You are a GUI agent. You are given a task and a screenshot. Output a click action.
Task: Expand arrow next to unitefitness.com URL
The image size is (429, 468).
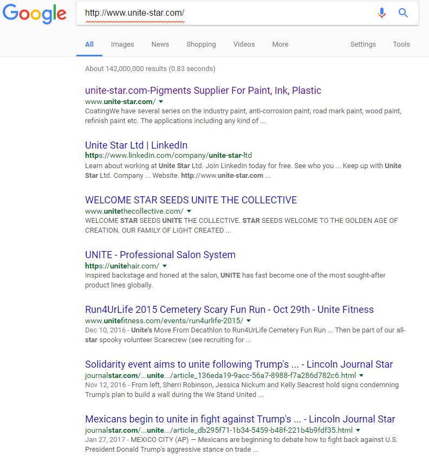(249, 320)
